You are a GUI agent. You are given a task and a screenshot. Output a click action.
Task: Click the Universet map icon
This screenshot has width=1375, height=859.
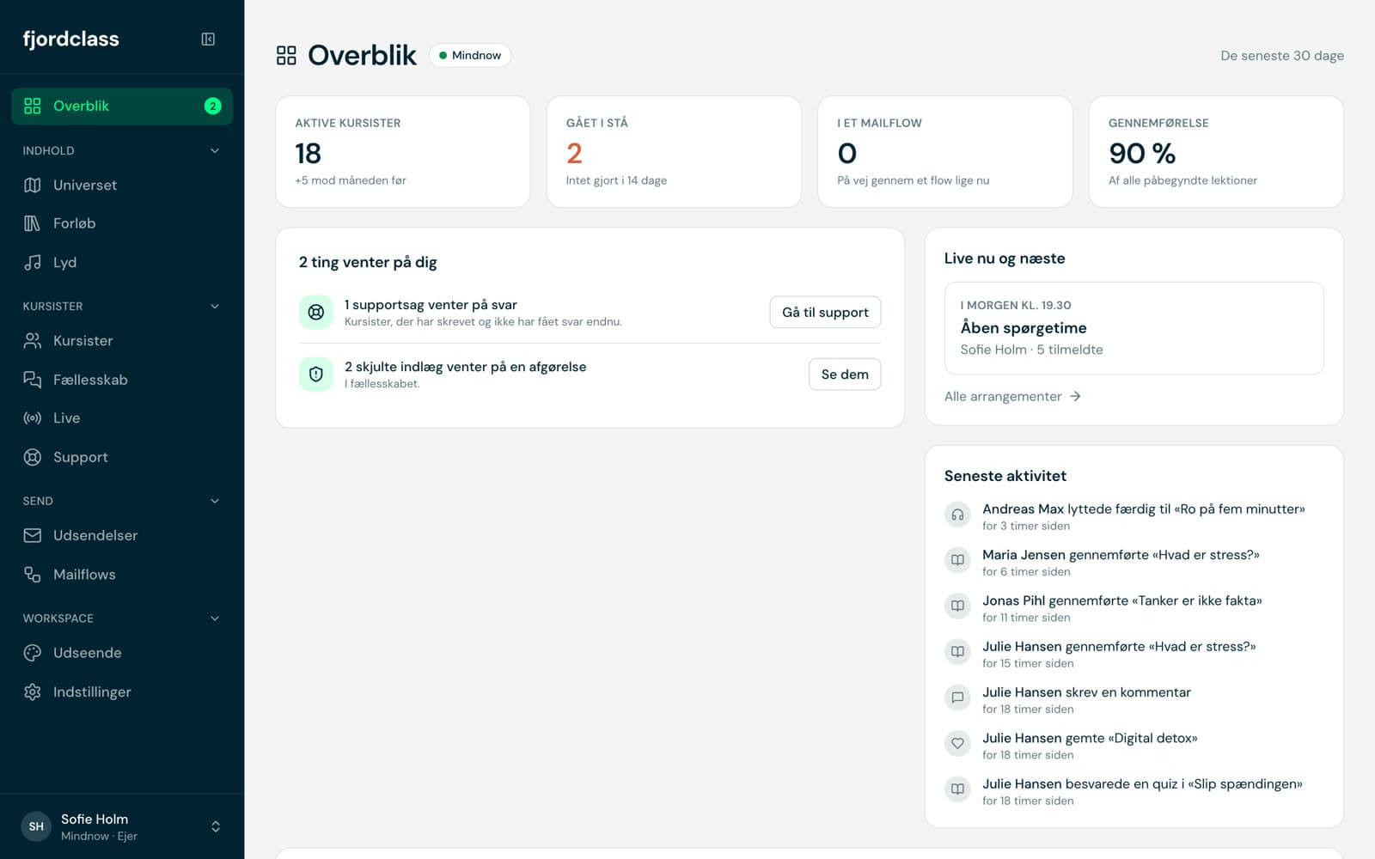pyautogui.click(x=33, y=185)
